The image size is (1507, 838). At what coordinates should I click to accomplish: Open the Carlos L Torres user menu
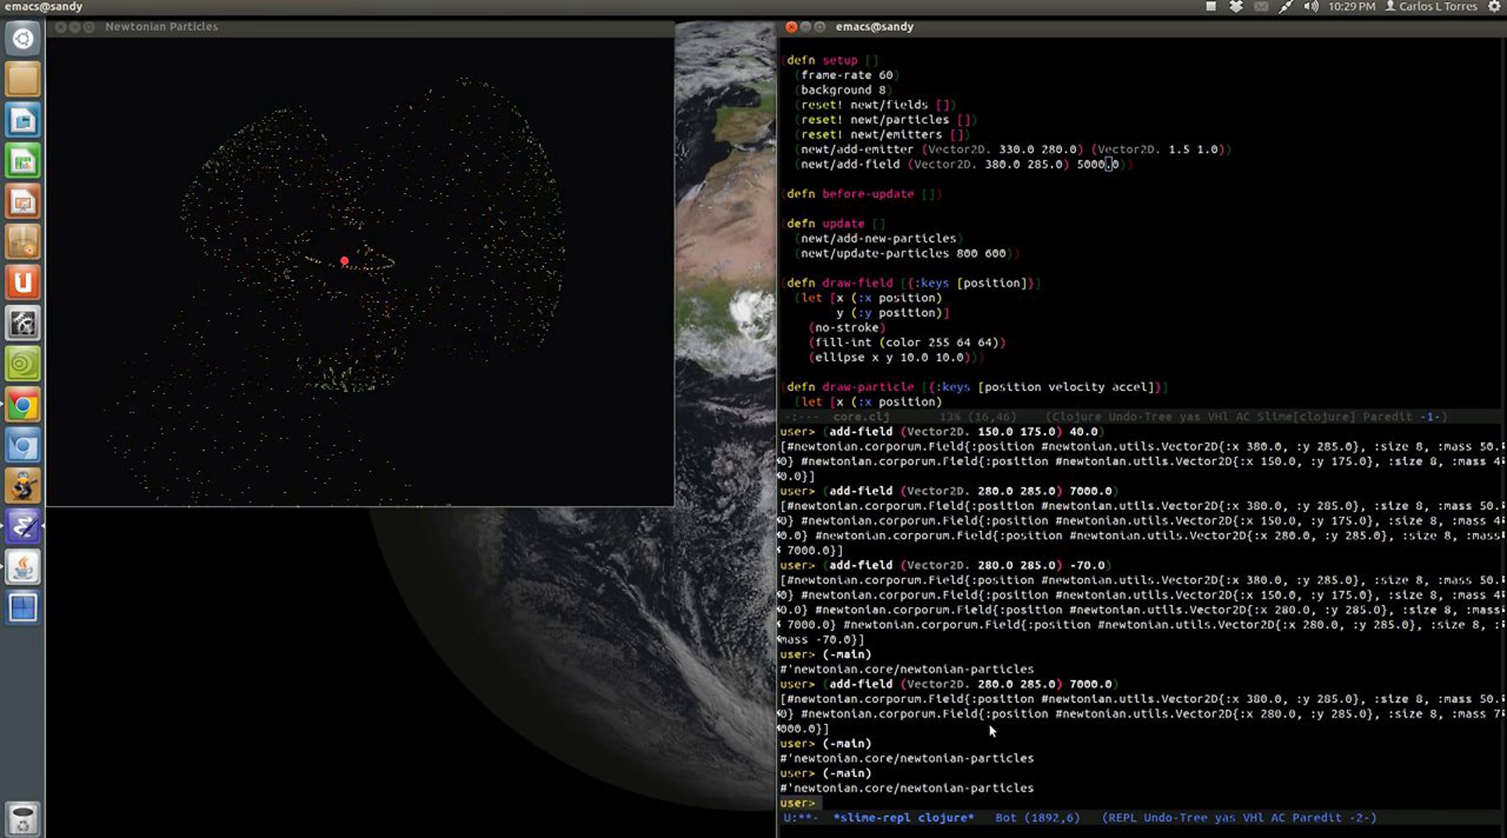coord(1431,7)
